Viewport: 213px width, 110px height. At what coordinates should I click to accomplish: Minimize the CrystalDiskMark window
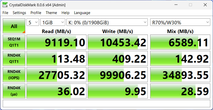tap(176, 5)
